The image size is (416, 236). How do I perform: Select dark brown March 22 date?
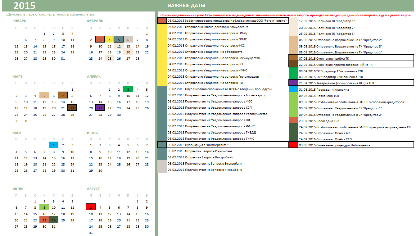(x=72, y=108)
